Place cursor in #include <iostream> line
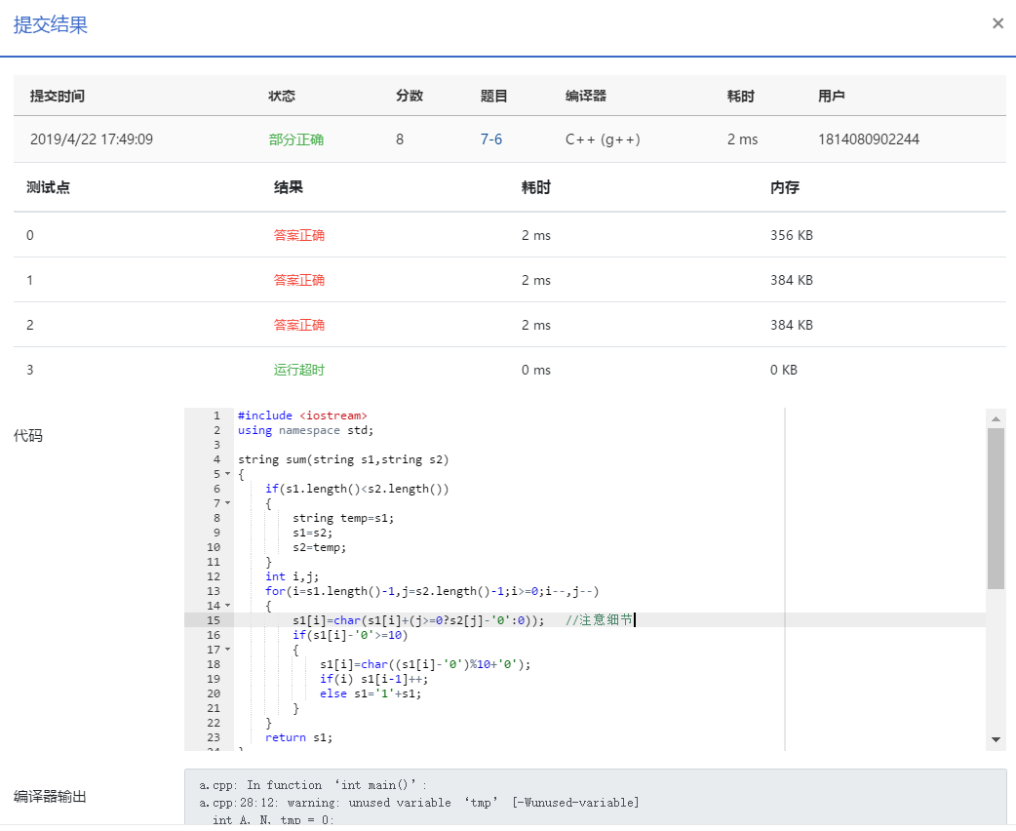This screenshot has width=1016, height=831. click(302, 415)
